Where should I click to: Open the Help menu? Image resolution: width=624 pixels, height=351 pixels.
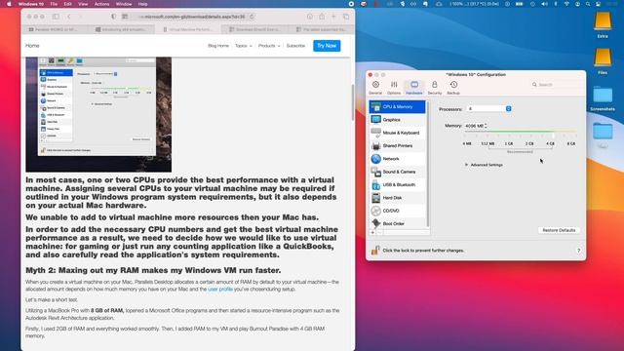point(143,4)
